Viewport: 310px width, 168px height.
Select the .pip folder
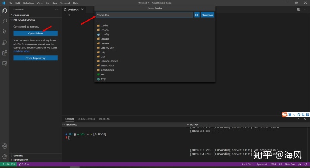pyautogui.click(x=155, y=52)
